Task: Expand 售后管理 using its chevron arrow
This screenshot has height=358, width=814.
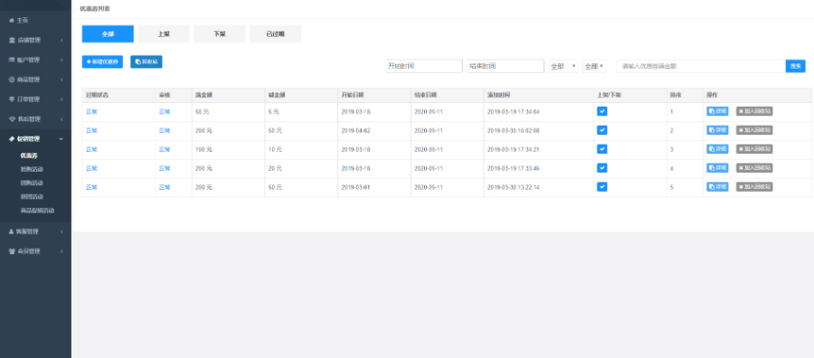Action: click(62, 119)
